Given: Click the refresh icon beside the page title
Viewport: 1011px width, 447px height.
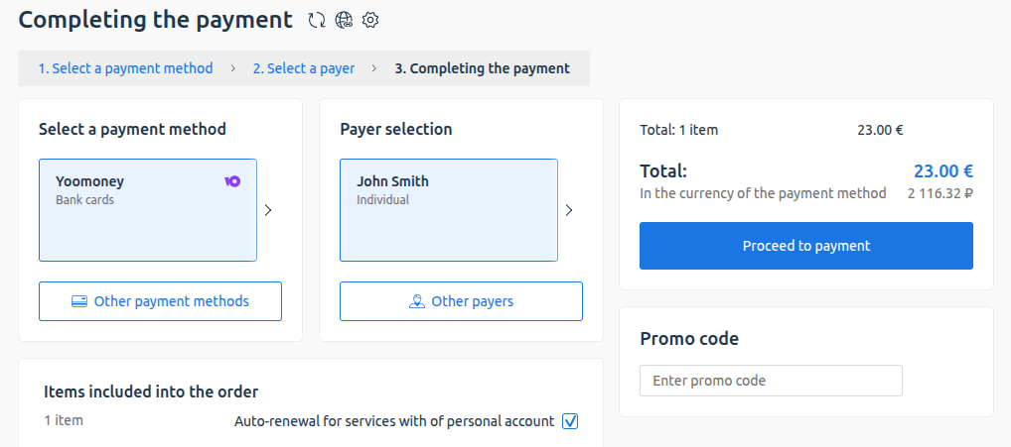Looking at the screenshot, I should [x=317, y=20].
